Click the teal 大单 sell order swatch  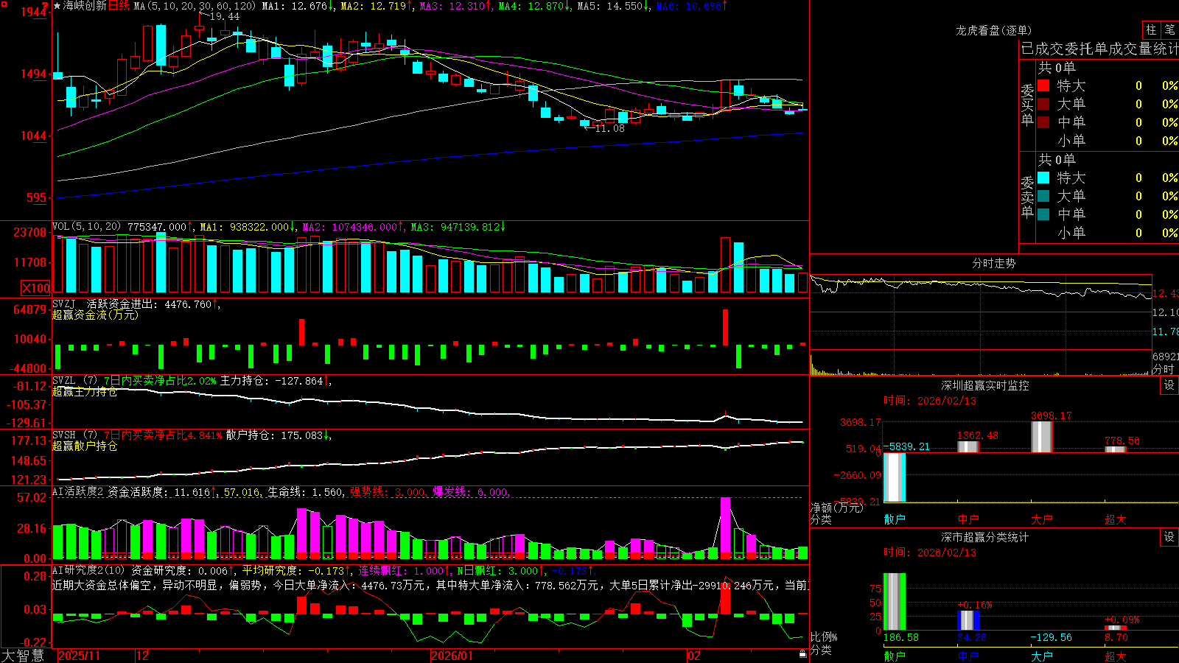1043,196
